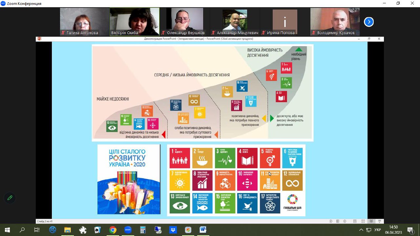Click goal 5 gender equality icon in bottom grid
Screen dimensions: 420x236
[270, 158]
